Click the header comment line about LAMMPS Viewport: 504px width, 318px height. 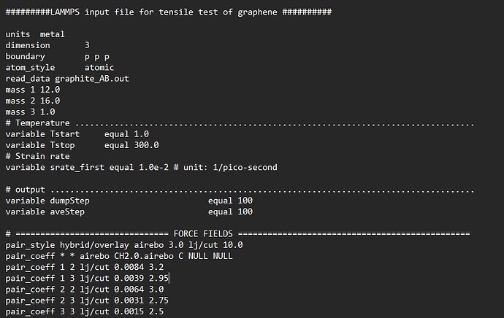coord(169,12)
